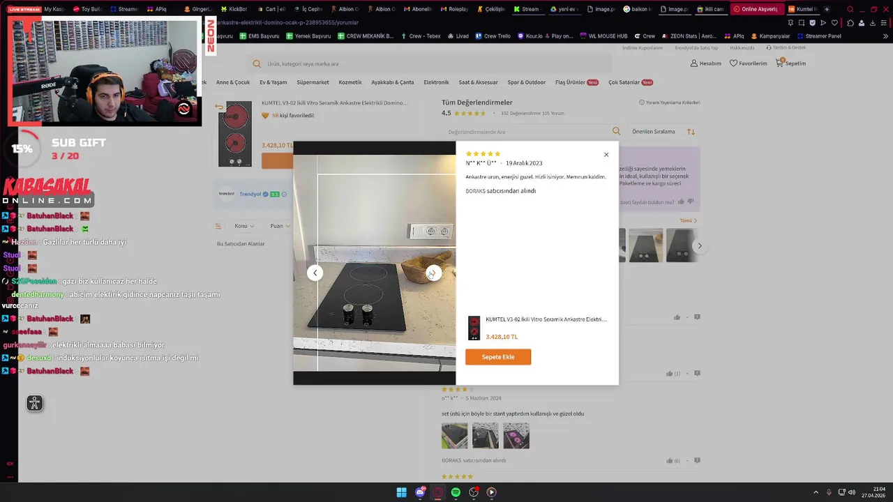The image size is (893, 502).
Task: Open the Tümü photos link
Action: click(689, 221)
